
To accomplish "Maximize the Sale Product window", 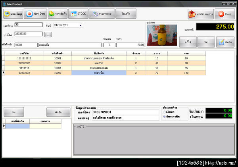I will 228,4.
